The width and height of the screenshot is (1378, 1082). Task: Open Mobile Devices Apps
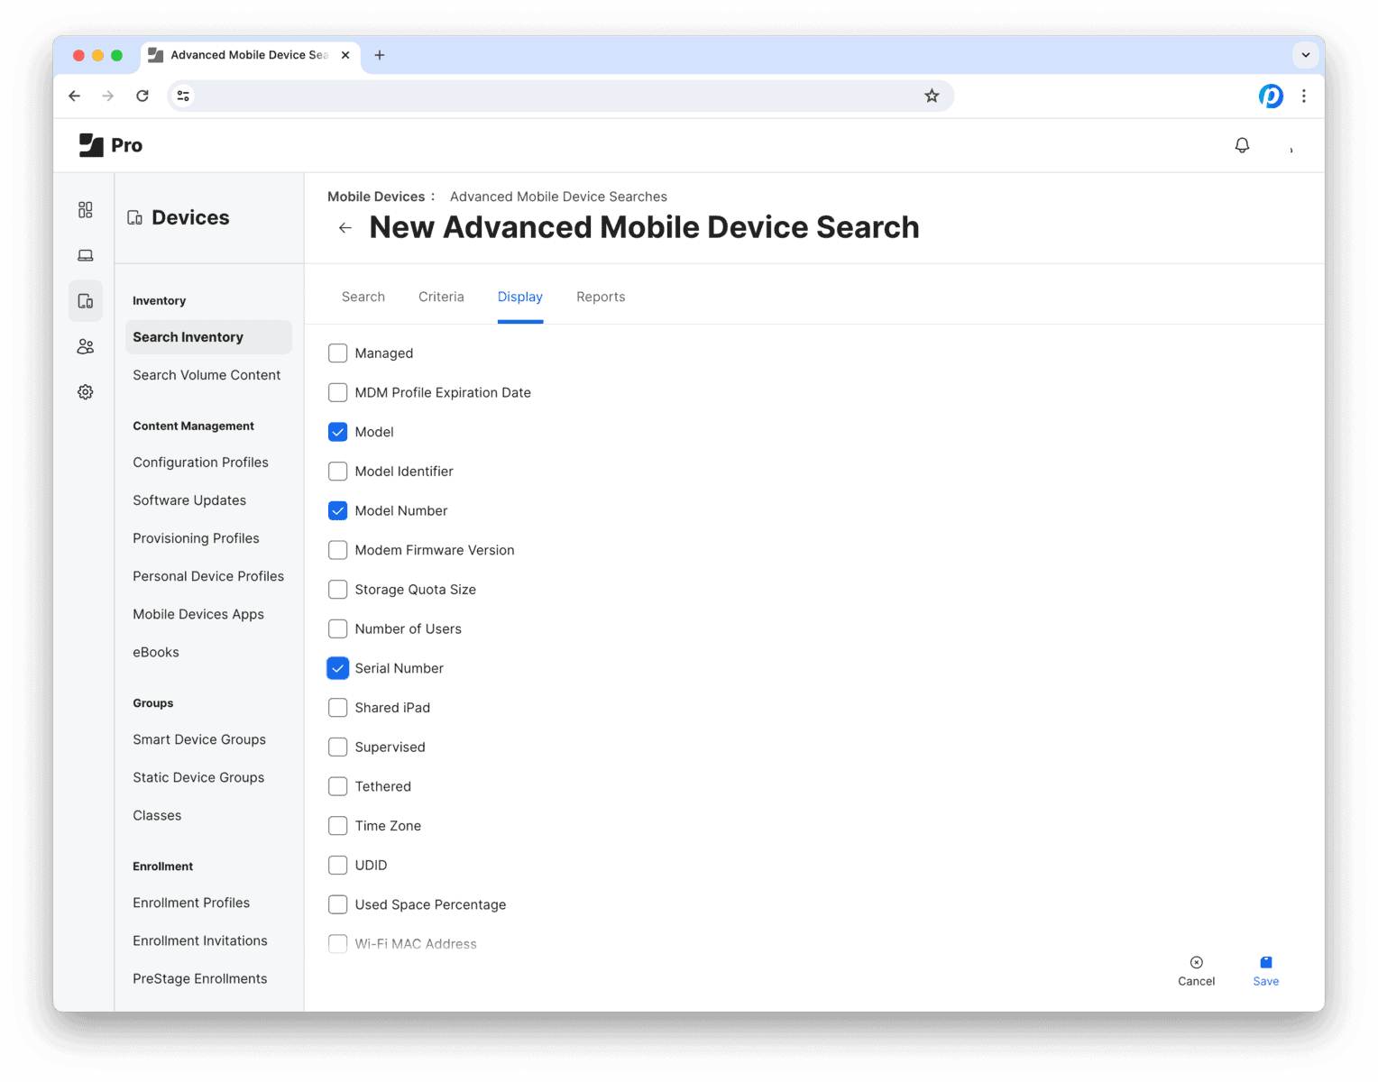pyautogui.click(x=198, y=614)
